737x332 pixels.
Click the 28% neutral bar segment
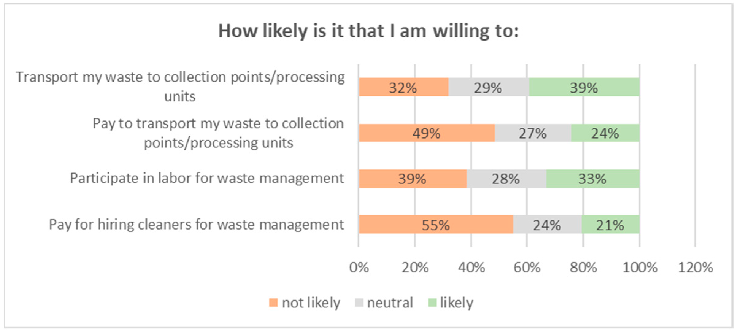(x=506, y=179)
